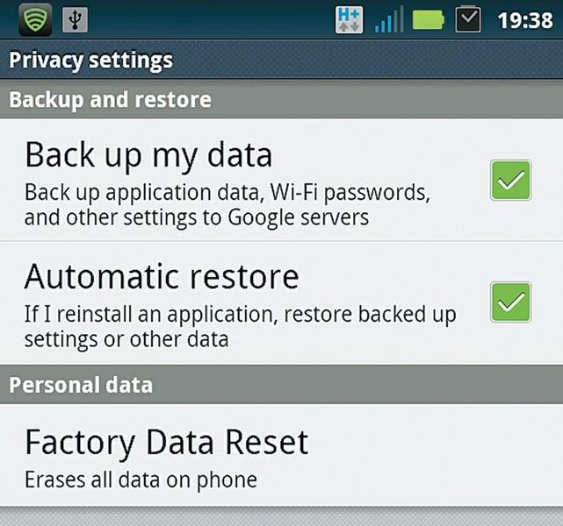Open Factory Data Reset
The image size is (563, 526).
[167, 442]
